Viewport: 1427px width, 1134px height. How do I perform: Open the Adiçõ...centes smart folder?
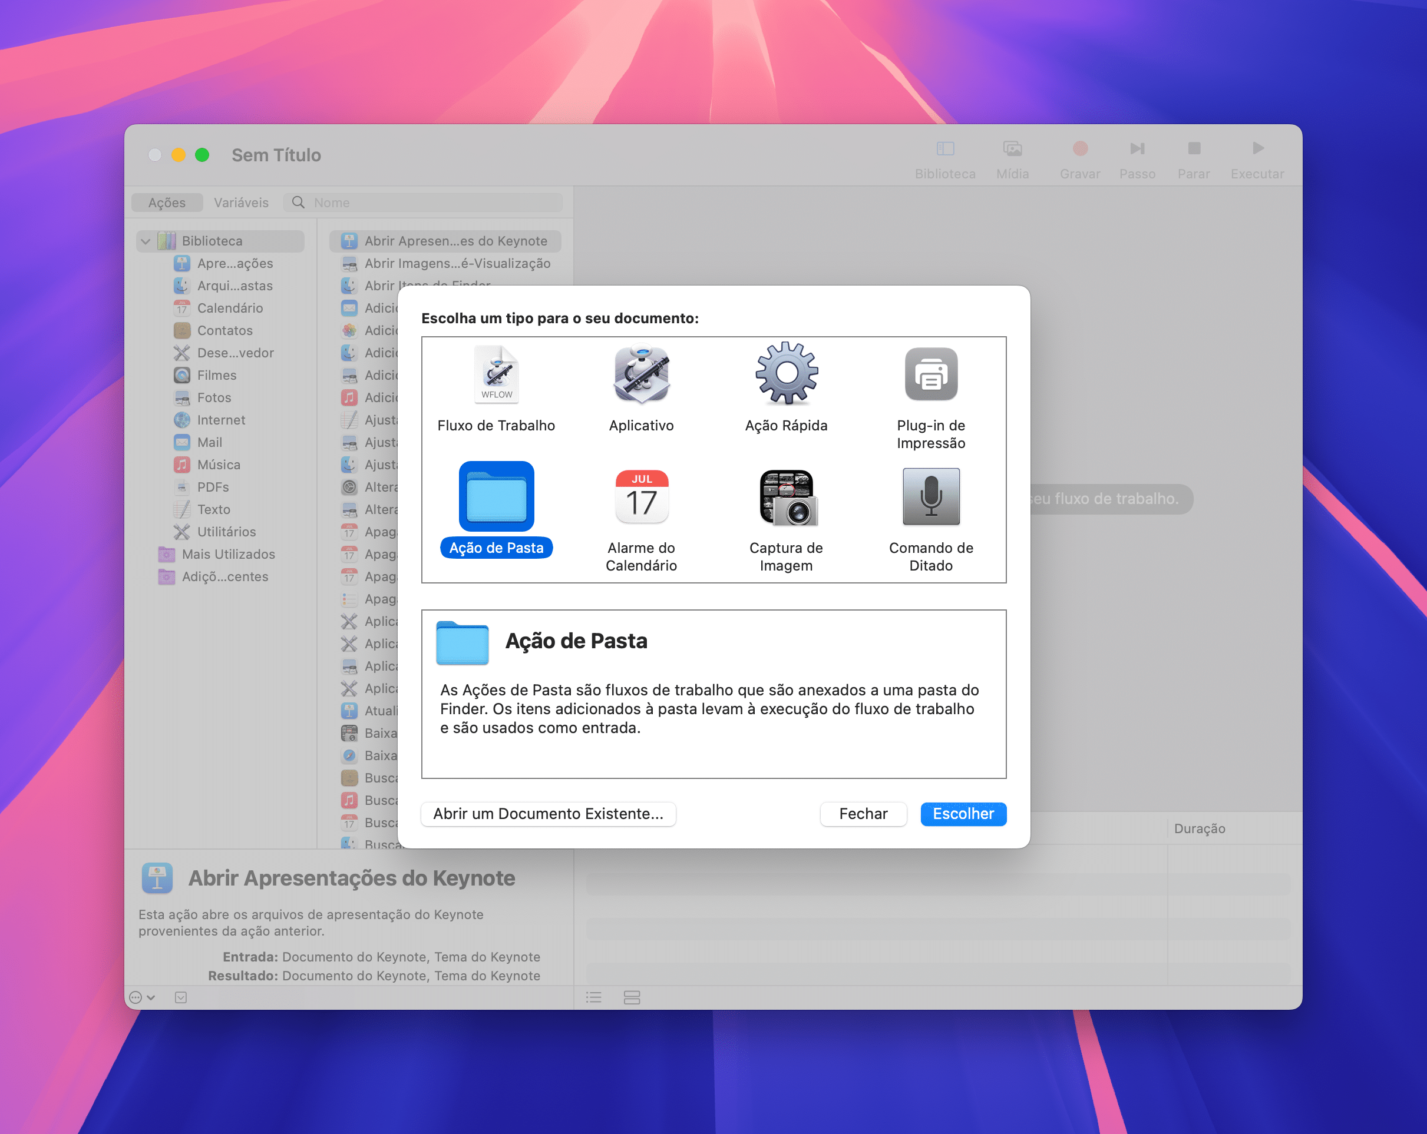tap(213, 577)
